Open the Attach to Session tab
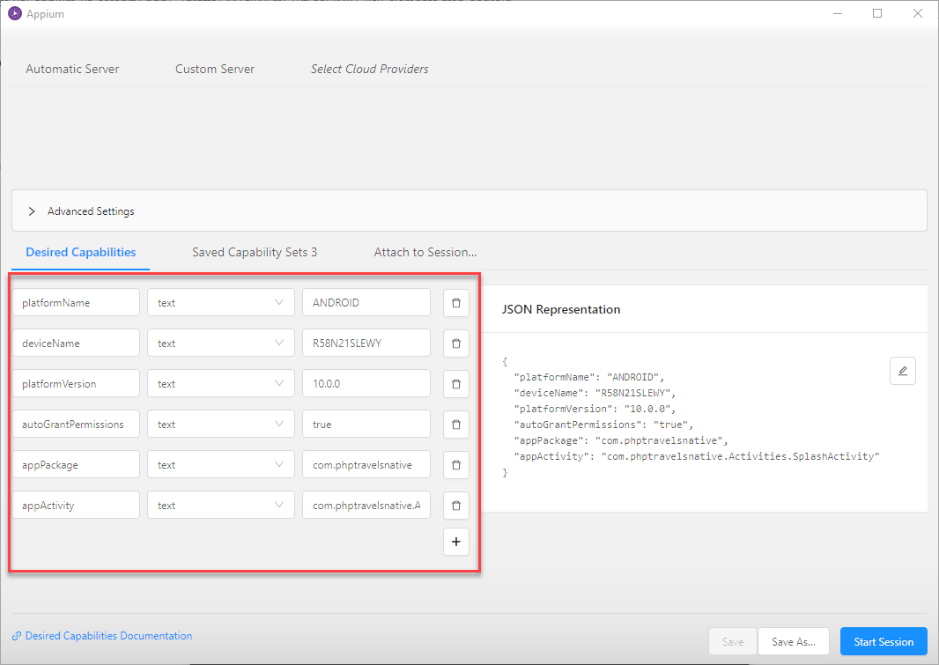 click(425, 252)
